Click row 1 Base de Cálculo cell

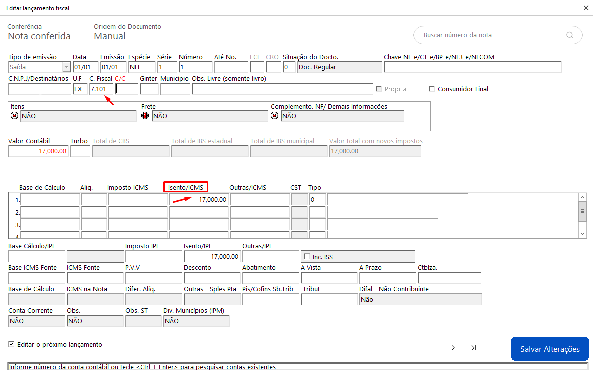point(50,199)
